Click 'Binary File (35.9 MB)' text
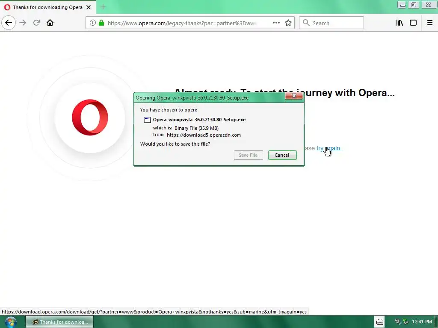Viewport: 438px width, 328px height. click(196, 128)
